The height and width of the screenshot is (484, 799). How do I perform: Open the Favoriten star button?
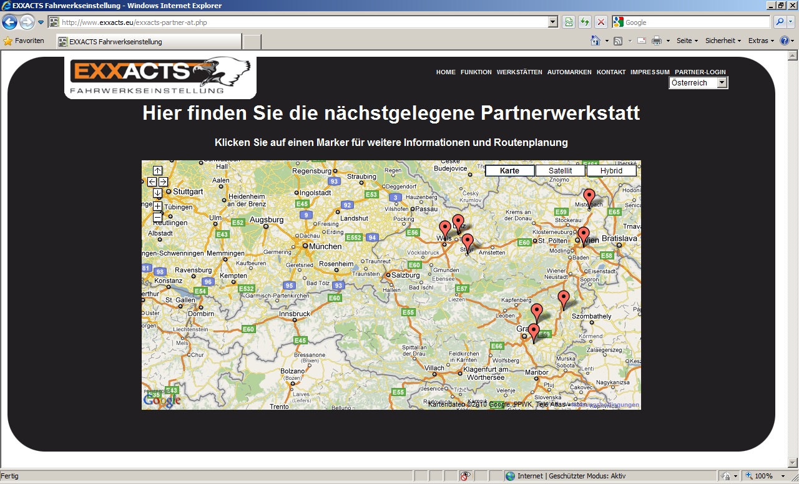(x=24, y=41)
